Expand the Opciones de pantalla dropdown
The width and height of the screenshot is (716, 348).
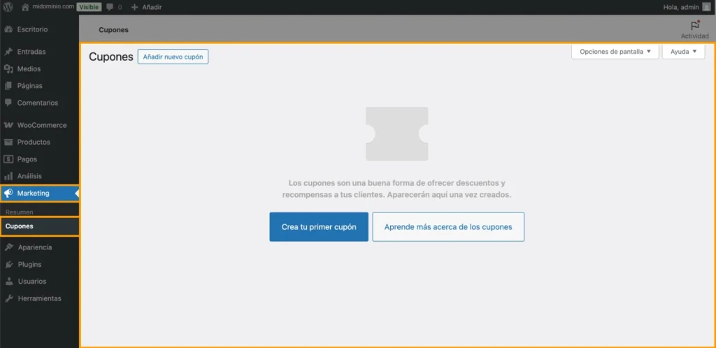coord(615,52)
